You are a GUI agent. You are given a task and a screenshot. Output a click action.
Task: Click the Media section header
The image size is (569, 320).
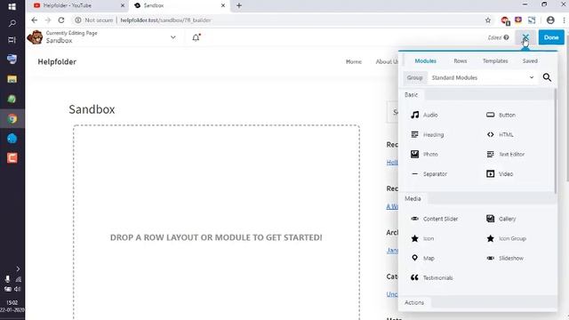point(413,198)
